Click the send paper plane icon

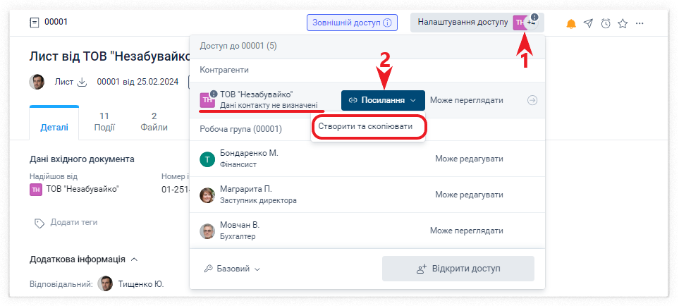pyautogui.click(x=589, y=23)
